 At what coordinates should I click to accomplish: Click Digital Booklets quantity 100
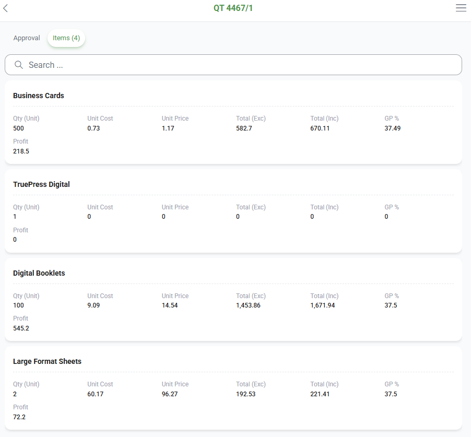(18, 305)
